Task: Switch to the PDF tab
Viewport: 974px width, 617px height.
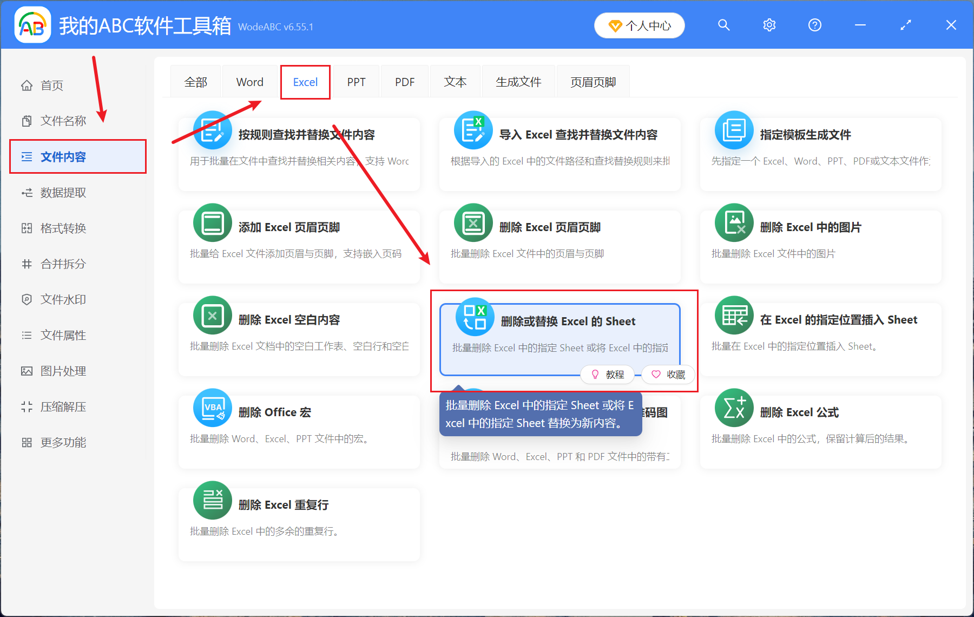Action: point(404,82)
